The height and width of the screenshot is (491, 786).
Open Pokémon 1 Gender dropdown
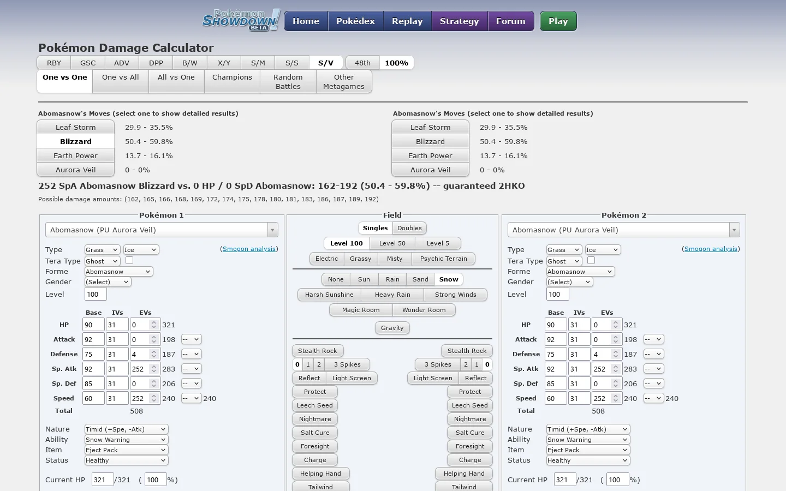pos(108,282)
